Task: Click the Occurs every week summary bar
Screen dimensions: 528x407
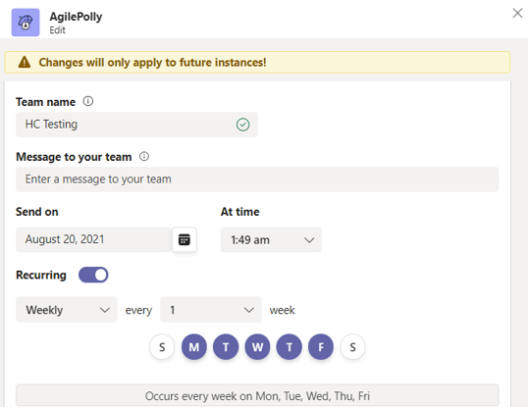Action: click(257, 395)
